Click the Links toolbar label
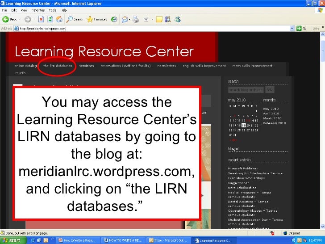Image resolution: width=325 pixels, height=244 pixels. coord(316,29)
